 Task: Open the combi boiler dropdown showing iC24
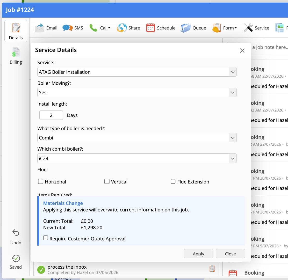tap(137, 158)
